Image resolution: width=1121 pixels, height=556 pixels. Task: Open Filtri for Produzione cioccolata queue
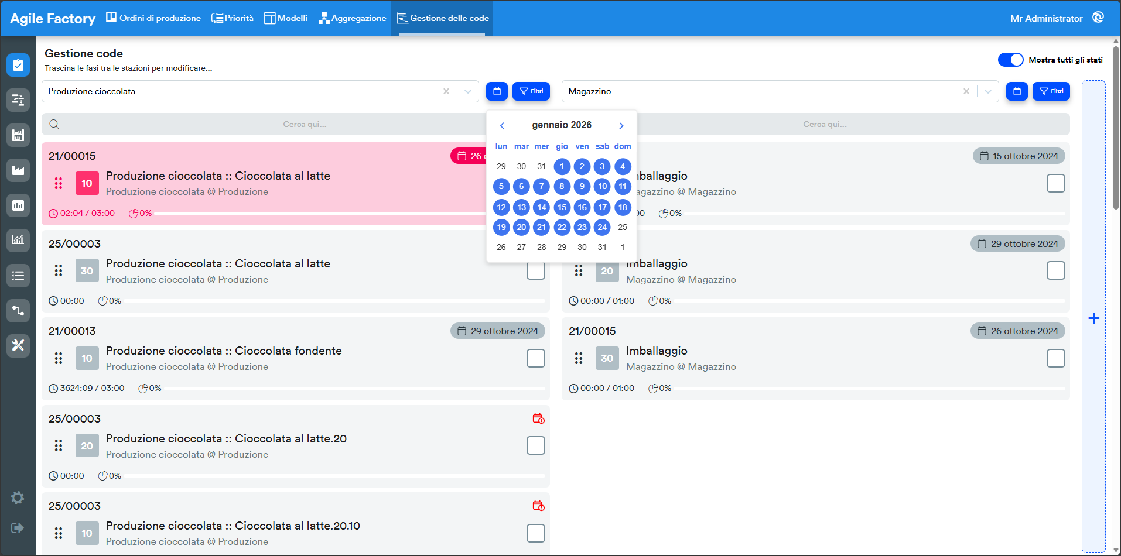(x=531, y=91)
